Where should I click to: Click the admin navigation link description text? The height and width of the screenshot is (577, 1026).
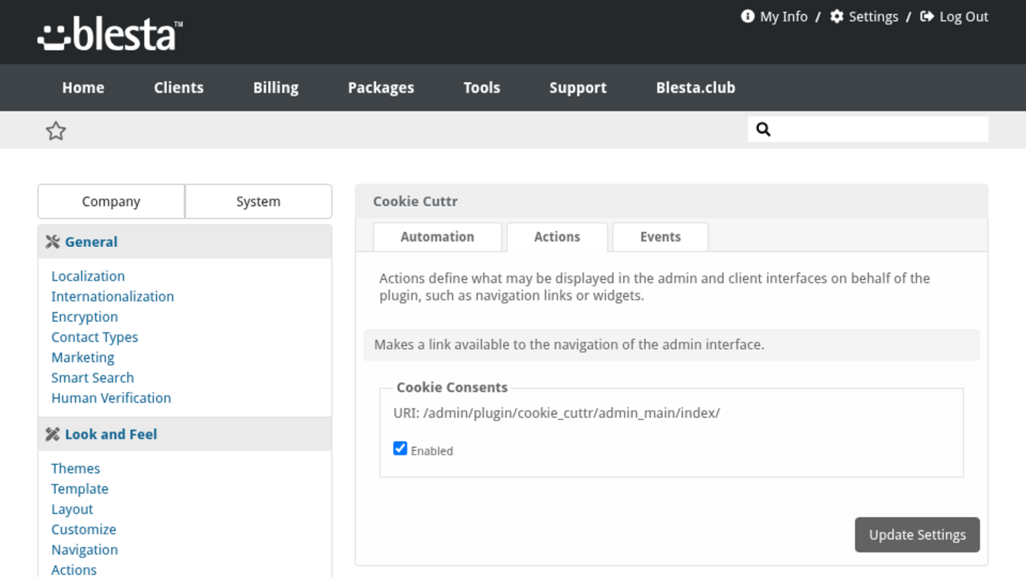[x=569, y=345]
